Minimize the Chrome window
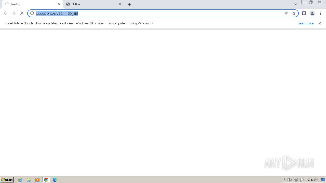 305,2
